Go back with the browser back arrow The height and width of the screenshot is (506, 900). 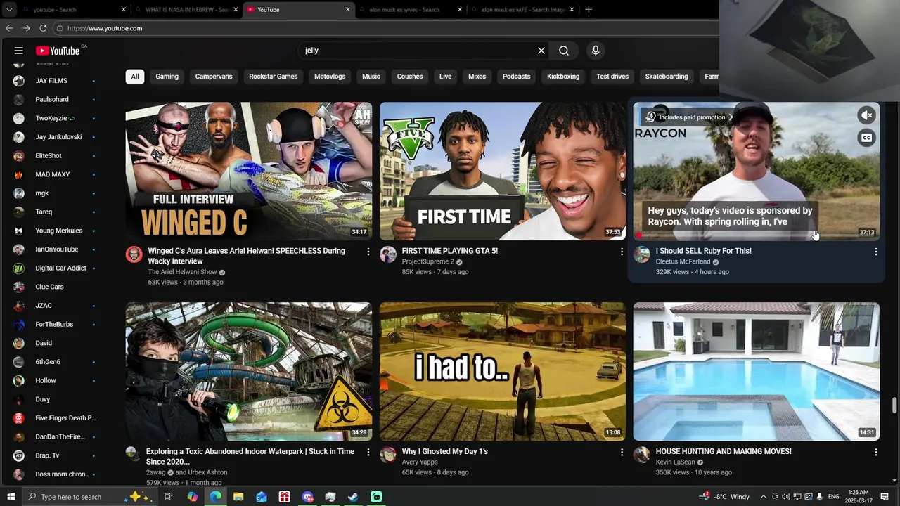point(9,28)
